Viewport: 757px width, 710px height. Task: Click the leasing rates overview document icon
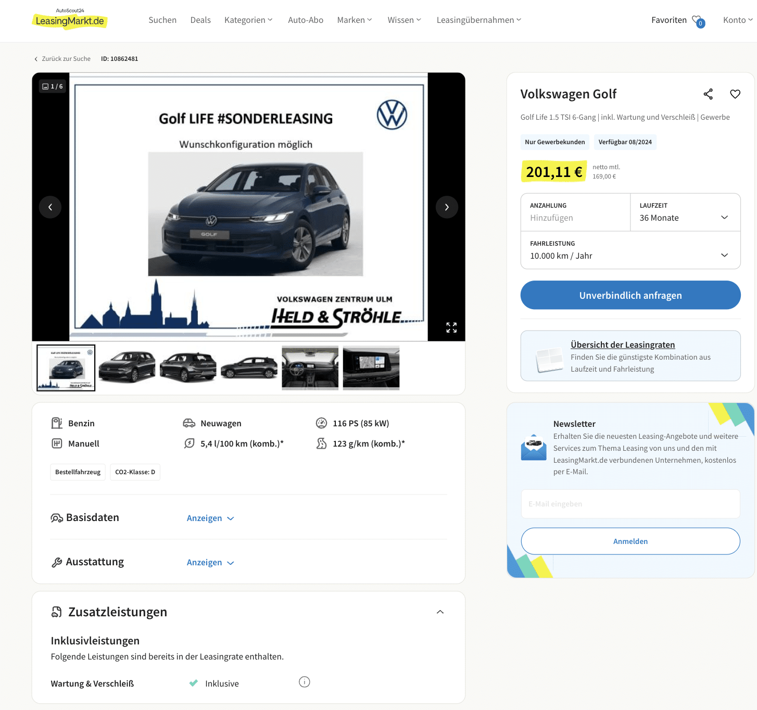pyautogui.click(x=550, y=360)
